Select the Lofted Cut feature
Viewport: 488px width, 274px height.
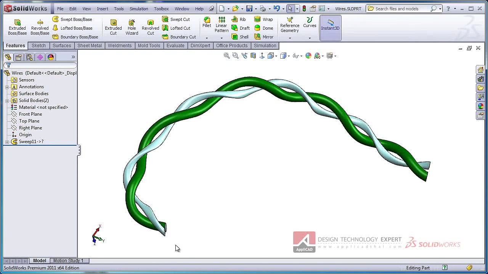176,28
